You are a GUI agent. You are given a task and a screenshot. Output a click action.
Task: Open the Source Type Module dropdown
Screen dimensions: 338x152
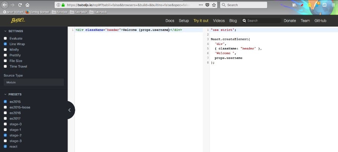(x=34, y=82)
